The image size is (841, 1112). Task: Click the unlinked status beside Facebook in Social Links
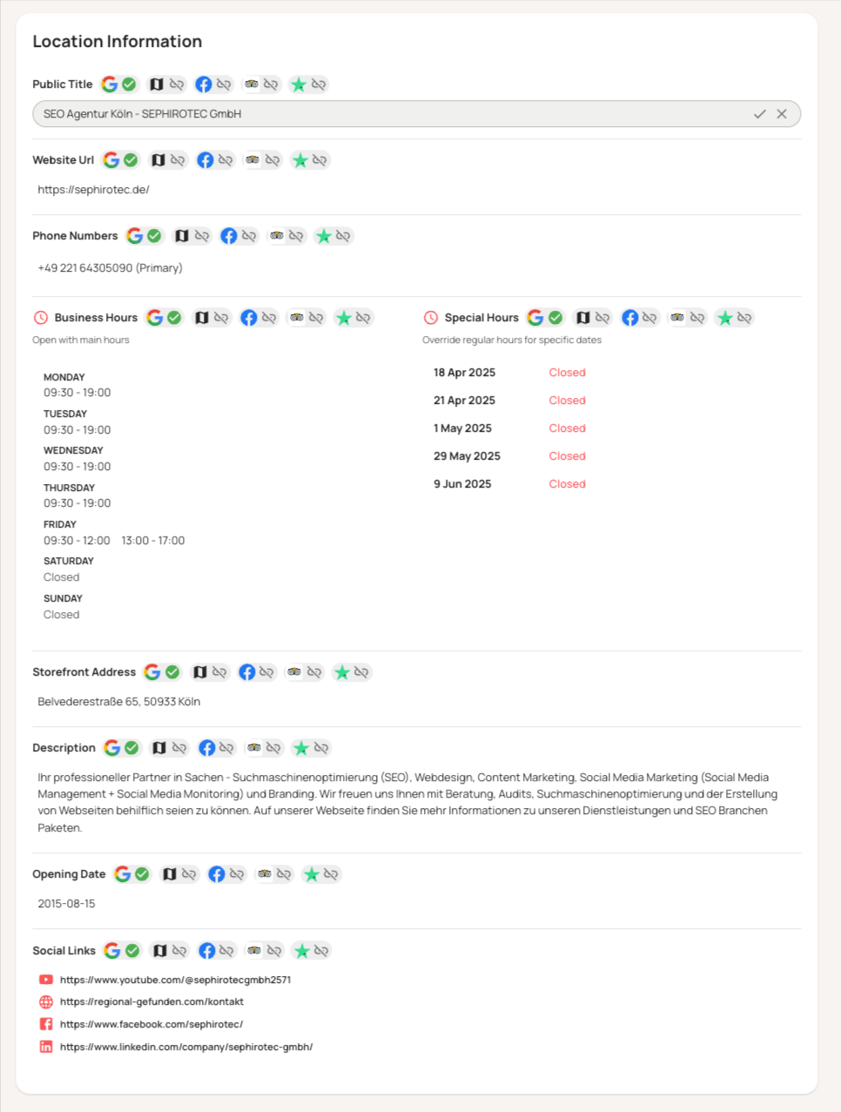click(x=226, y=951)
